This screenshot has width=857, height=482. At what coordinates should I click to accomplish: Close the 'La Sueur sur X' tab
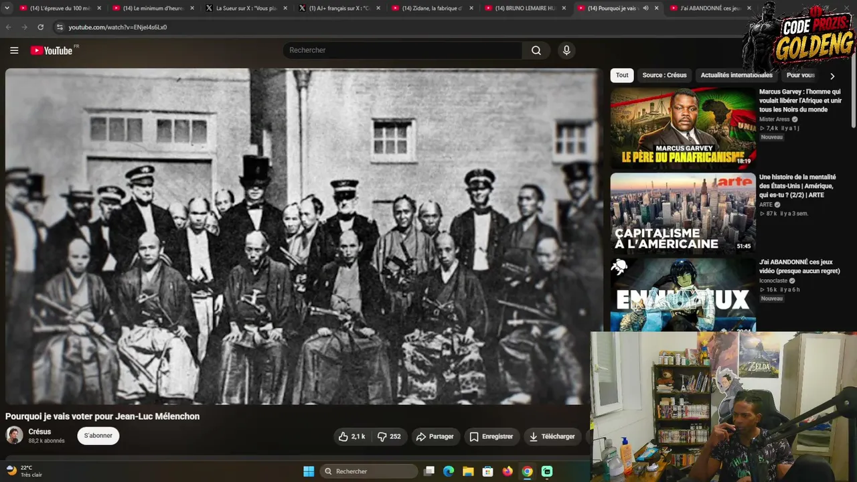click(285, 8)
